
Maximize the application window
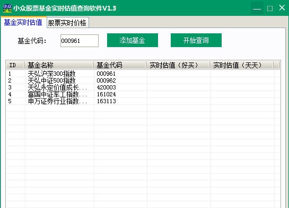click(270, 8)
